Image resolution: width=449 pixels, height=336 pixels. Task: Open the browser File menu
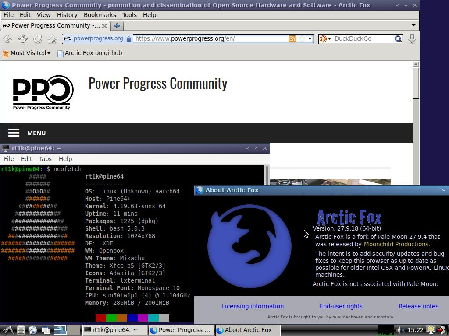click(9, 15)
